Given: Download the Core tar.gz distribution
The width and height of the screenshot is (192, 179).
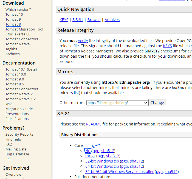Looking at the screenshot, I should click(90, 156).
